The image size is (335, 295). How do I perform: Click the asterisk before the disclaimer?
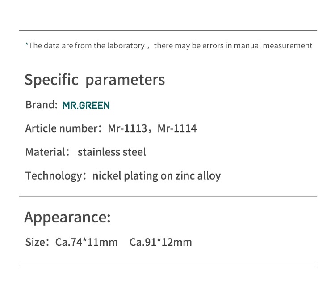(27, 44)
